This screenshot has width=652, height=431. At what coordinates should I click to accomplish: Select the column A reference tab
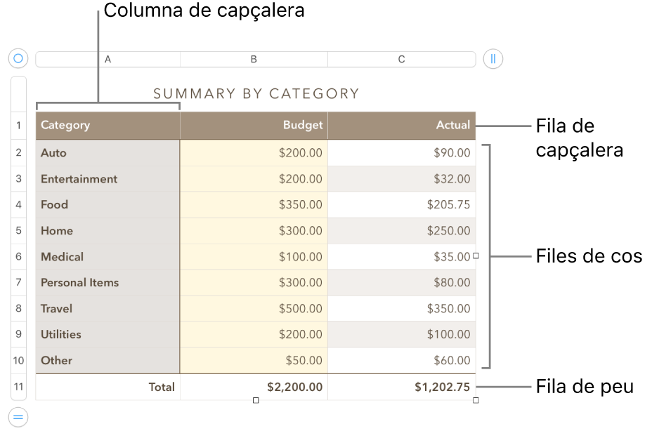click(107, 59)
